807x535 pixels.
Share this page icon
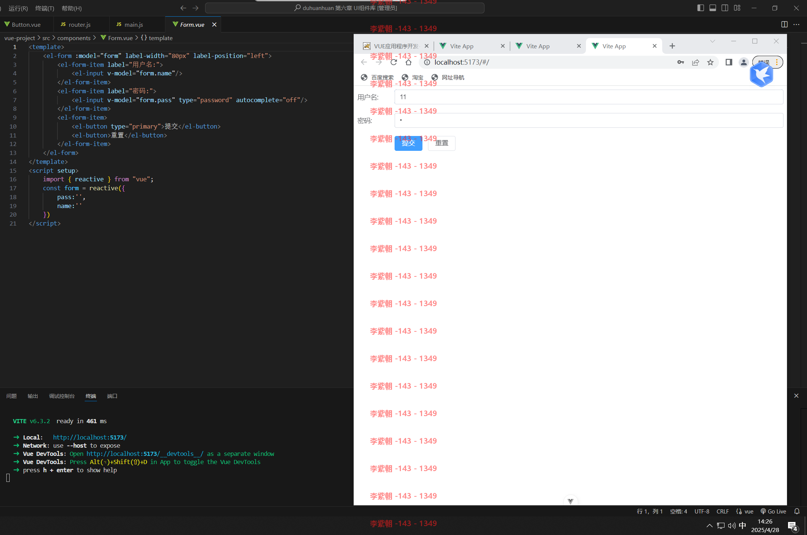point(696,62)
